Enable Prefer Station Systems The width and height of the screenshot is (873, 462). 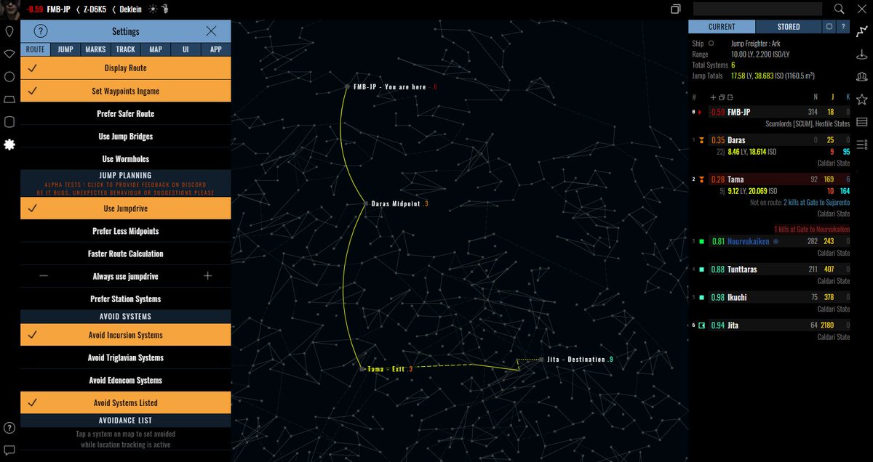click(126, 299)
